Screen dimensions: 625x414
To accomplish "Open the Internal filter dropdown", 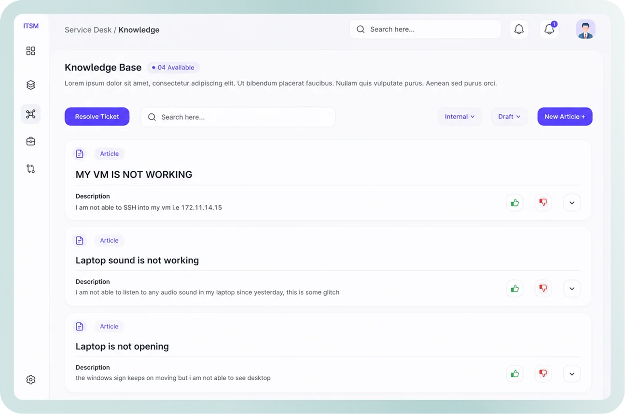I will point(459,116).
